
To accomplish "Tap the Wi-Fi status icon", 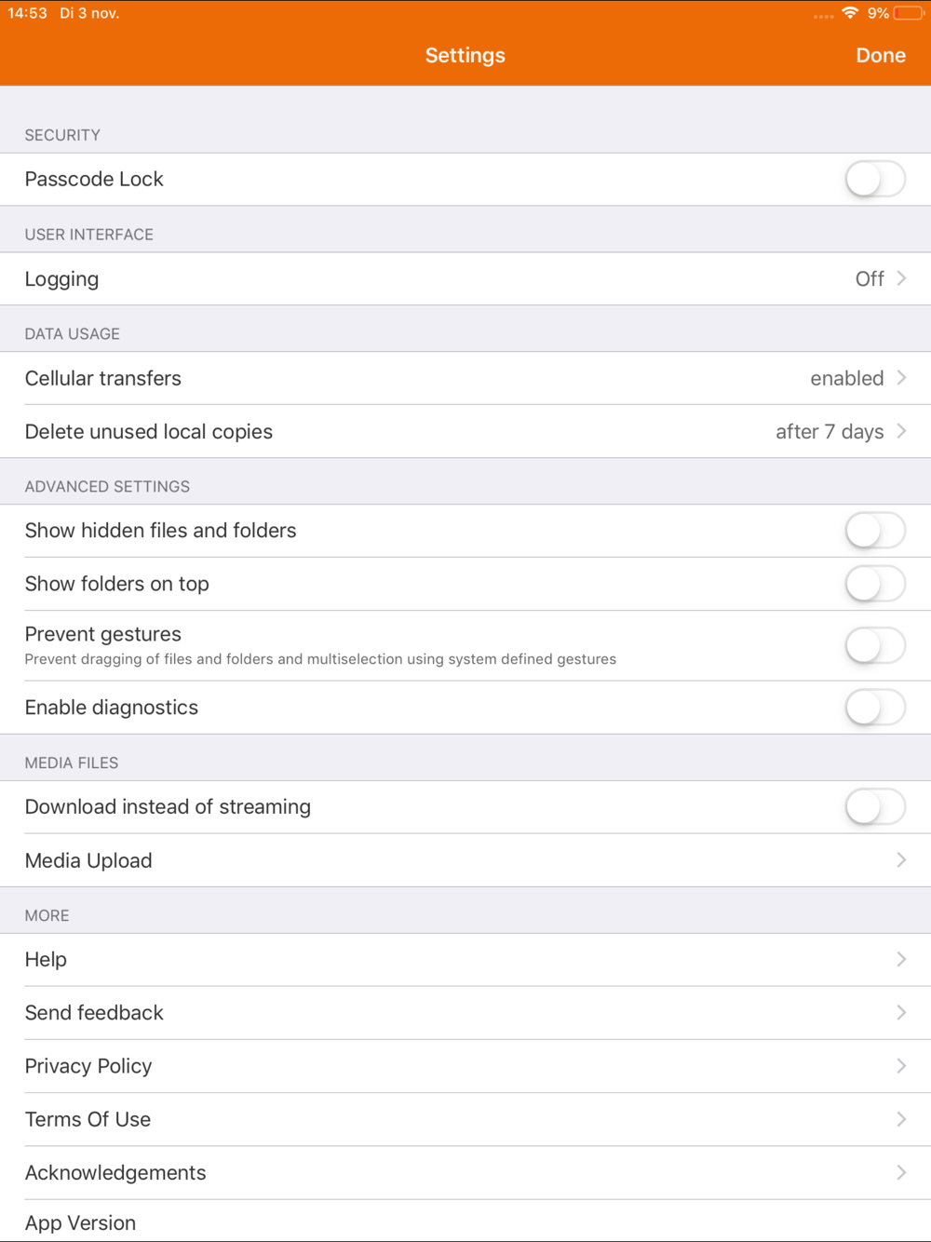I will coord(849,13).
